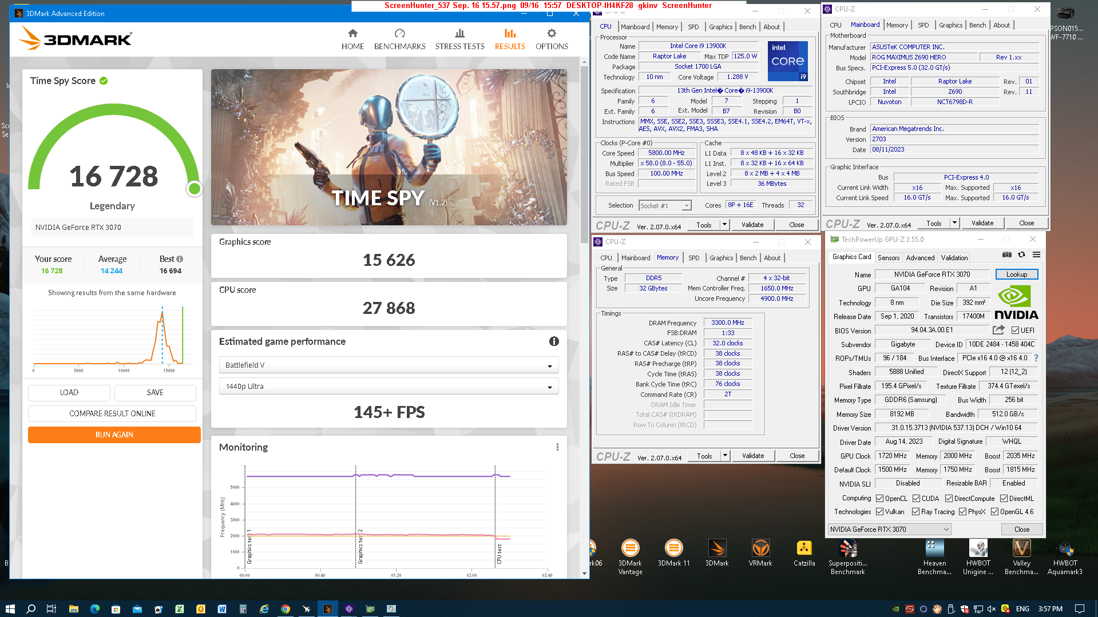The image size is (1098, 617).
Task: Open the RESULTS section in 3DMark
Action: click(x=510, y=39)
